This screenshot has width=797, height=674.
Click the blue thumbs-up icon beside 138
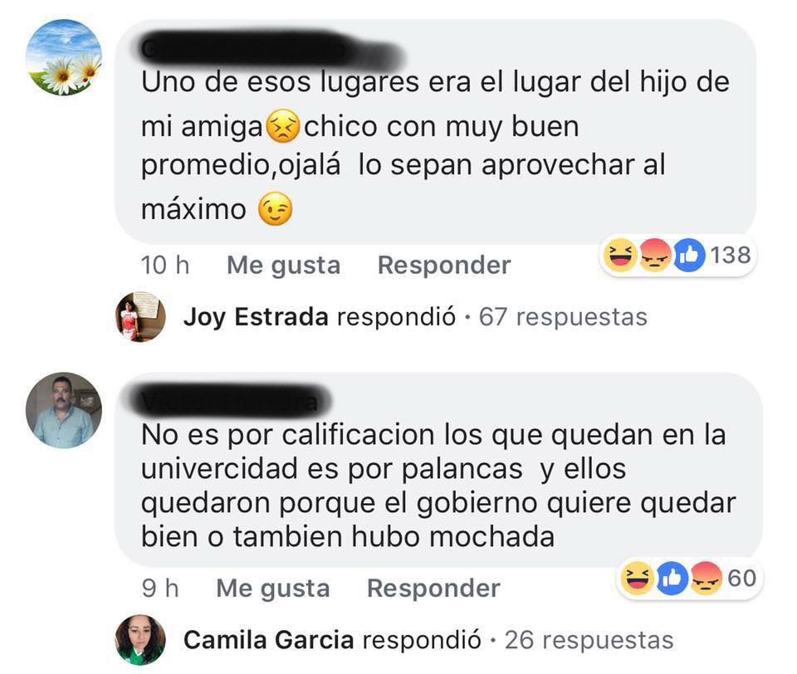pyautogui.click(x=689, y=255)
